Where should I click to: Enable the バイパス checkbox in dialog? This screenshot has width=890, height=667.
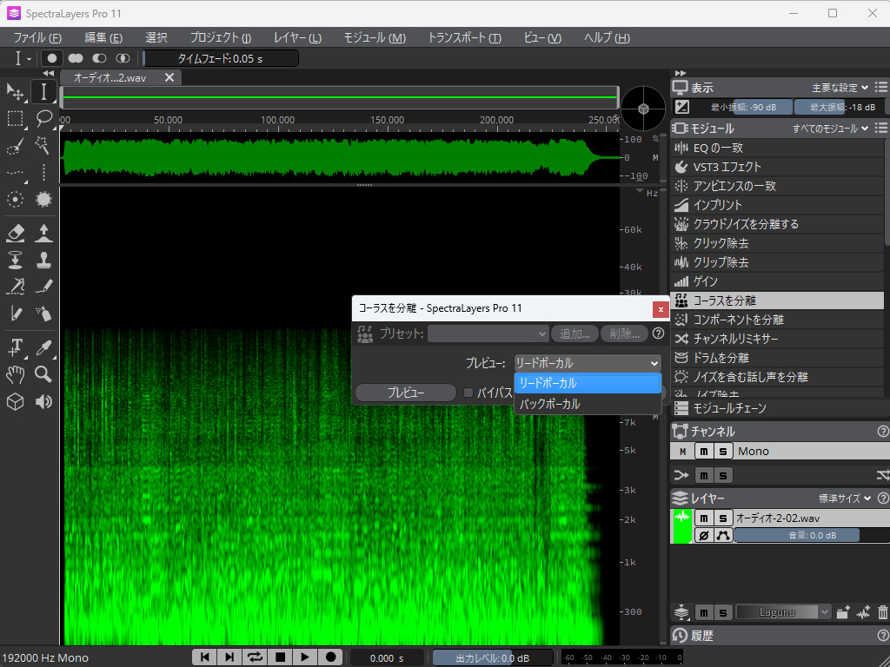point(468,393)
